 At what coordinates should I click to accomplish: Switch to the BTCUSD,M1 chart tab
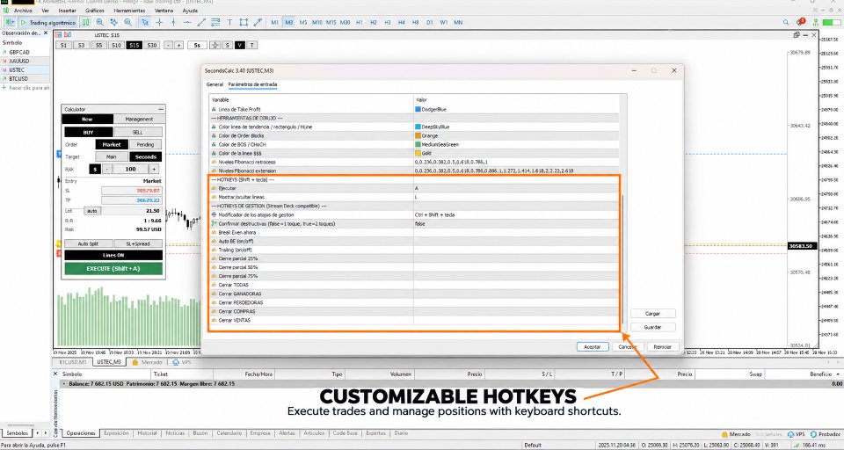[73, 362]
